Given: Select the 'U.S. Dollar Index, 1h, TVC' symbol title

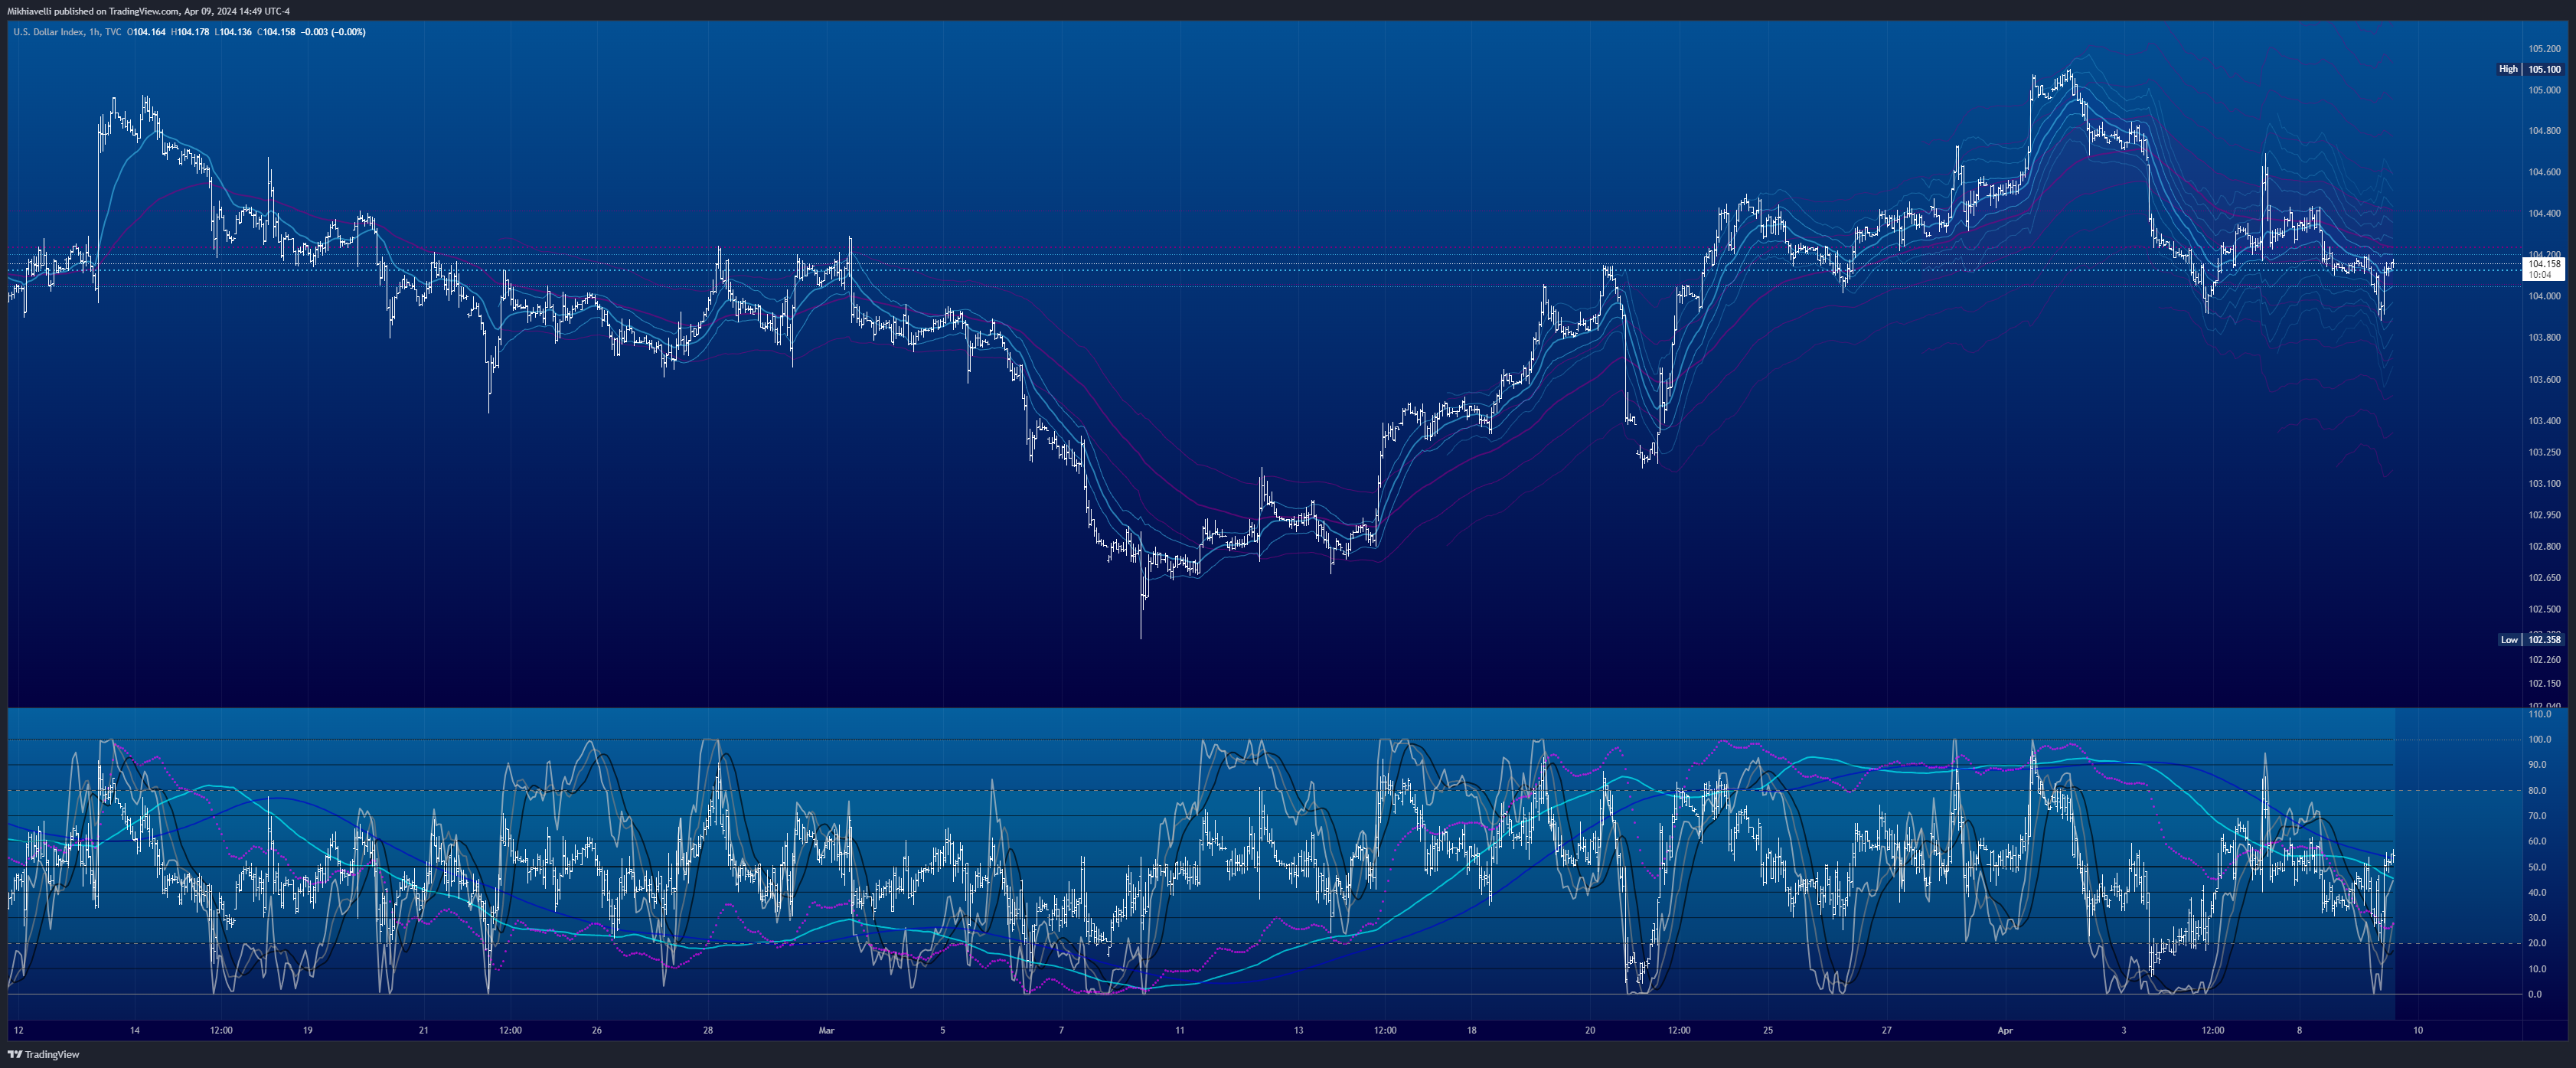Looking at the screenshot, I should click(x=67, y=32).
